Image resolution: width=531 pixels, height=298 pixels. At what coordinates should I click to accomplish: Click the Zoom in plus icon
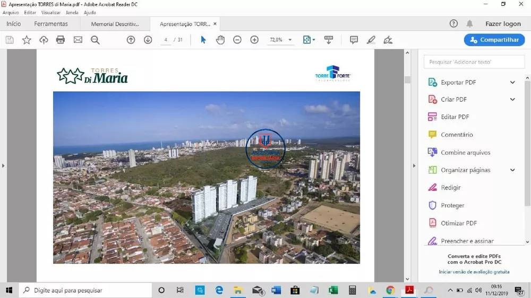point(254,40)
